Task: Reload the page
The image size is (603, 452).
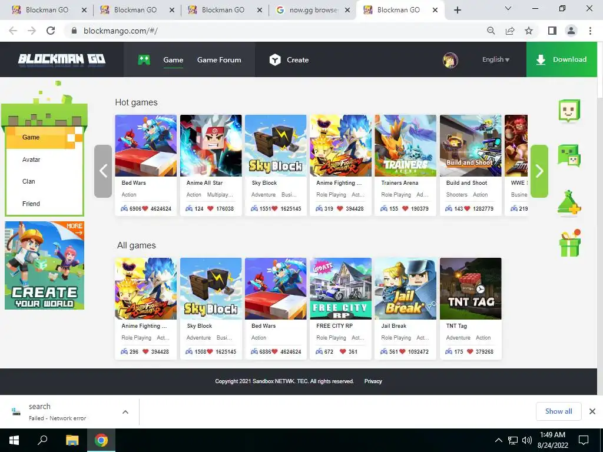Action: point(51,31)
